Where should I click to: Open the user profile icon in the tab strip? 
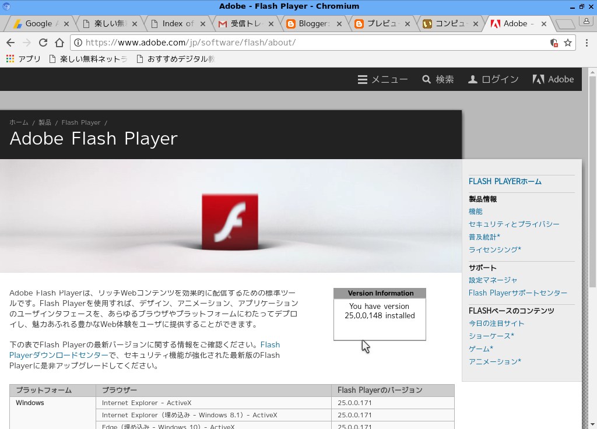tap(587, 21)
